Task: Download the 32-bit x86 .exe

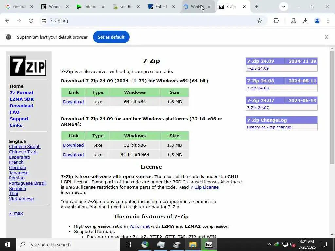Action: point(74,145)
